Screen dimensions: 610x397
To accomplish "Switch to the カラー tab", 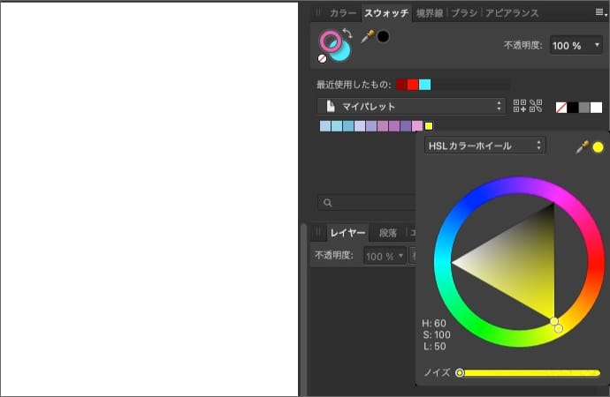I will tap(343, 13).
